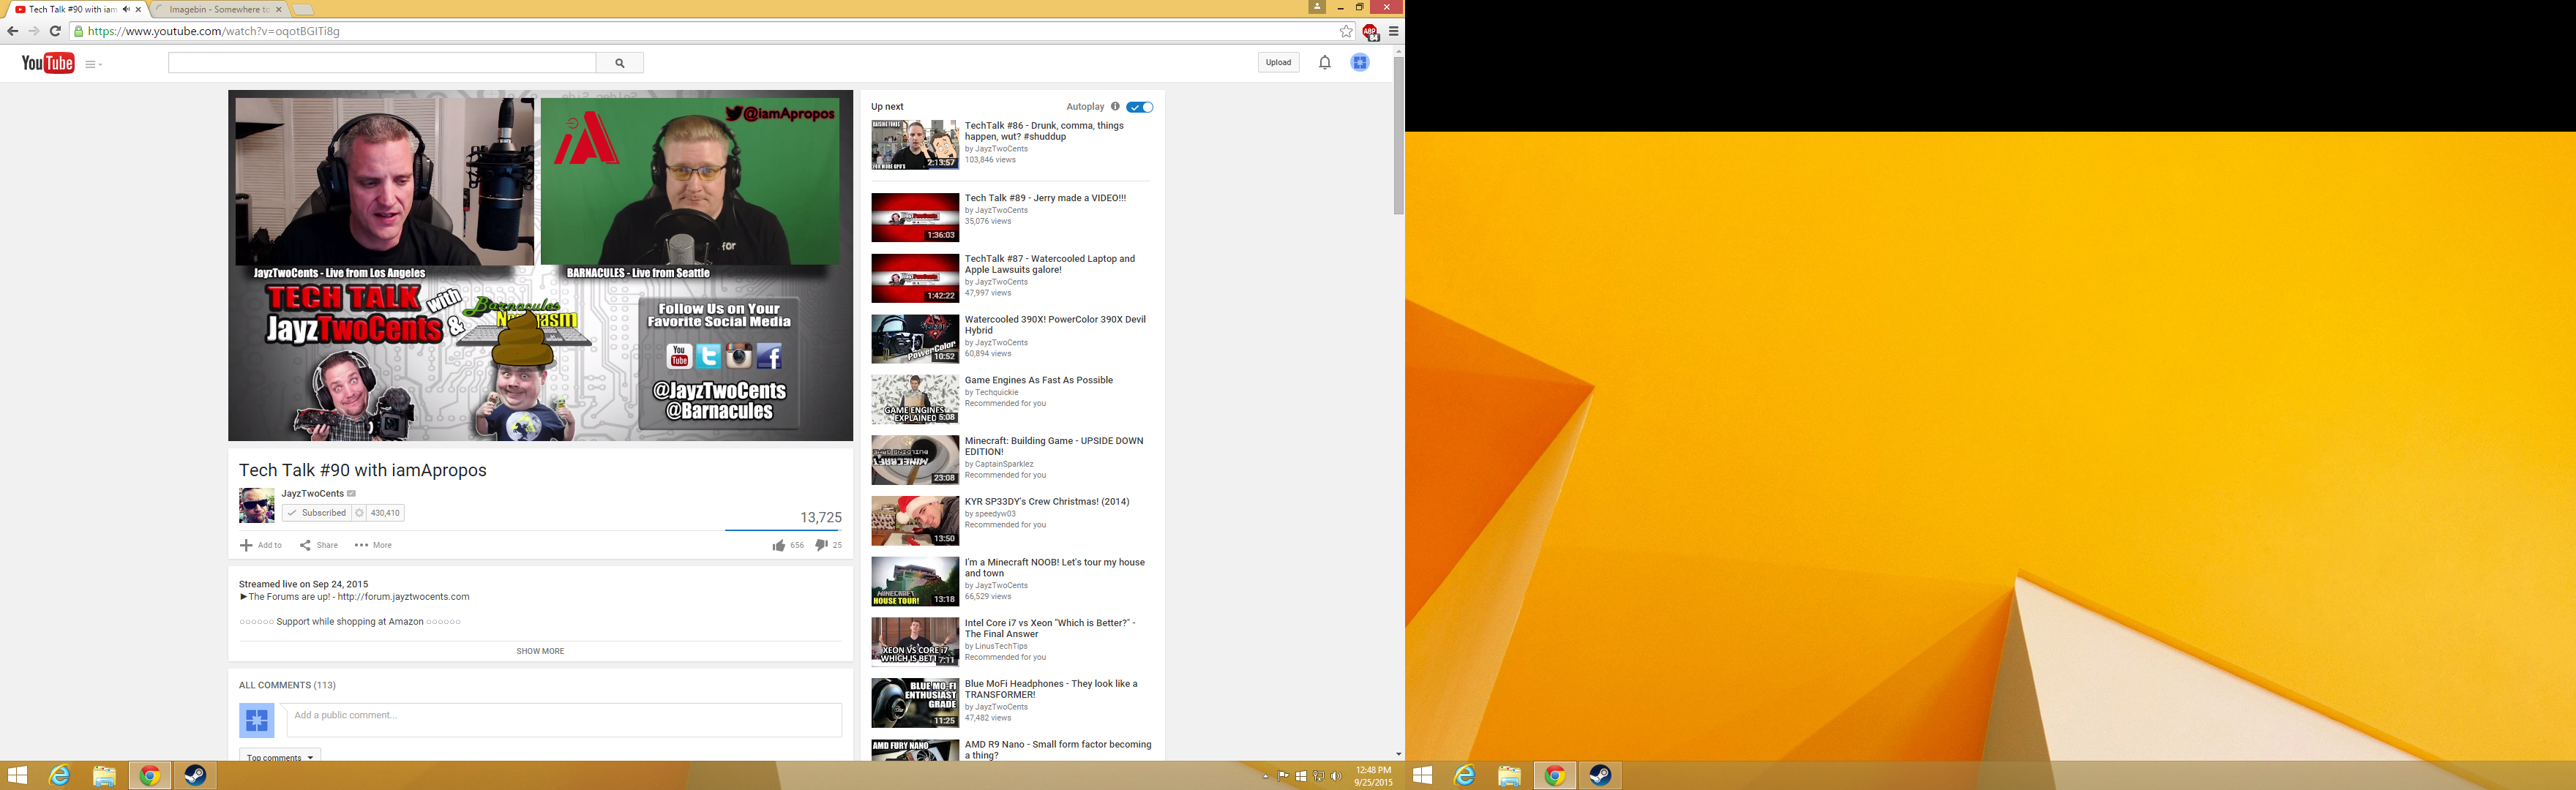Toggle the Subscribed button
Screen dimensions: 2576x790
click(316, 513)
